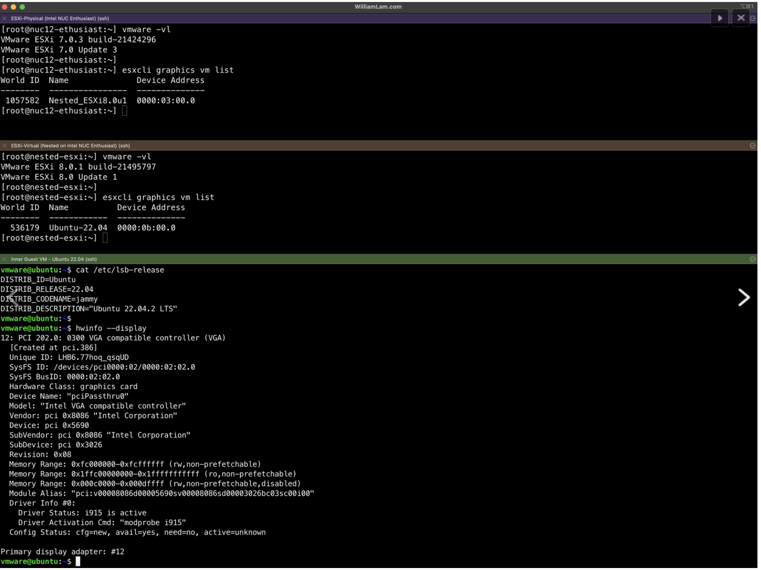This screenshot has width=761, height=570.
Task: Click the DISTRIB_ID=Ubuntu line
Action: (x=38, y=281)
